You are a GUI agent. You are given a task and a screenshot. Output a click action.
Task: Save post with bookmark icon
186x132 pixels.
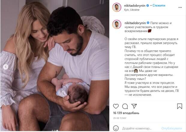180,106
